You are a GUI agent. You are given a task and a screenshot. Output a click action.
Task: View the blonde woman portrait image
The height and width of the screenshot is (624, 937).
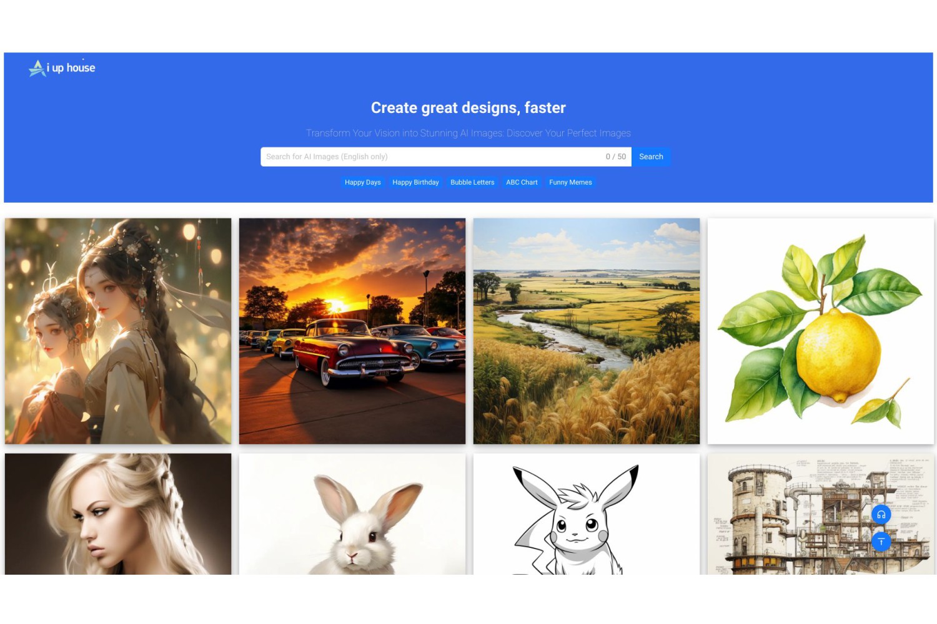point(118,514)
